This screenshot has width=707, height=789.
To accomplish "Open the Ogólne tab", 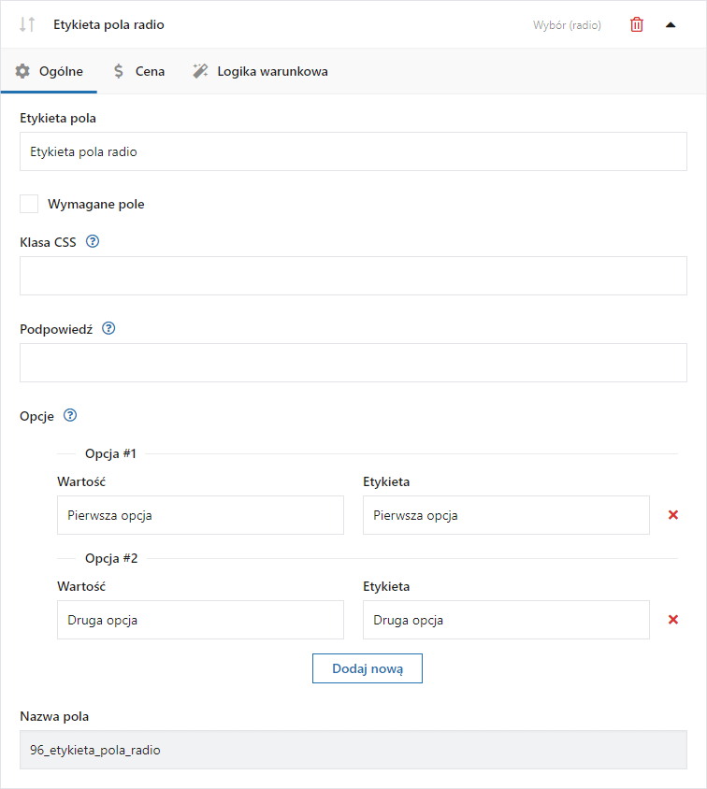I will click(49, 71).
